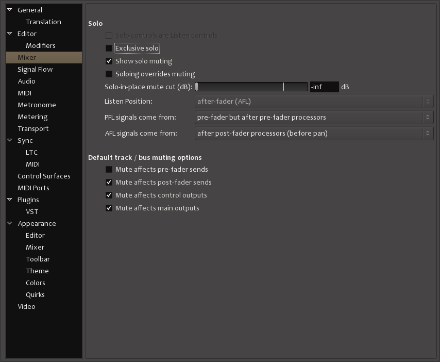This screenshot has height=362, width=440.
Task: Open Translation preferences page
Action: coord(43,22)
